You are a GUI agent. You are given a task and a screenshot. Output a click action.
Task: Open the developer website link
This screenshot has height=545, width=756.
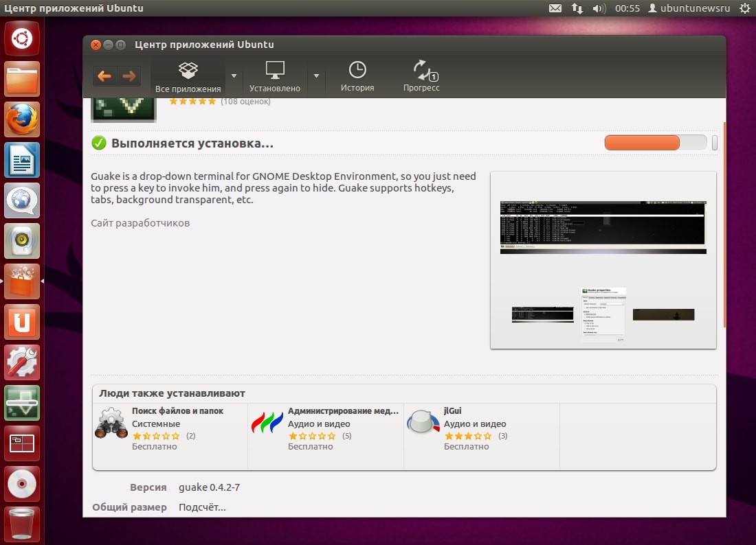tap(140, 223)
